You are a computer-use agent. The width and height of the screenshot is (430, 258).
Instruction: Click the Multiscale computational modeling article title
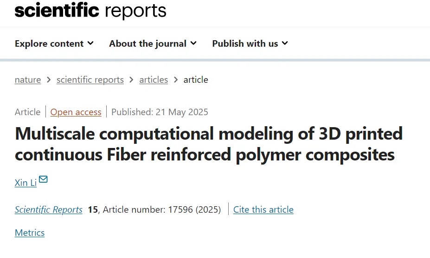208,144
